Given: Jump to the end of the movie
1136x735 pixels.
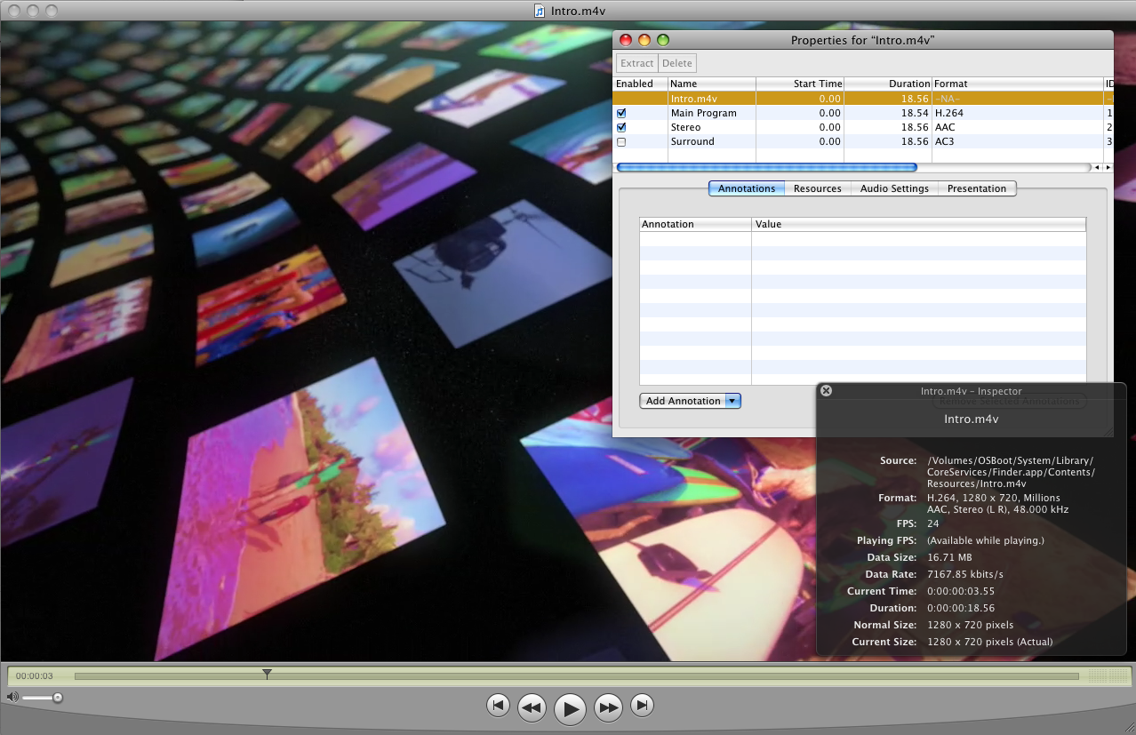Looking at the screenshot, I should click(x=642, y=706).
